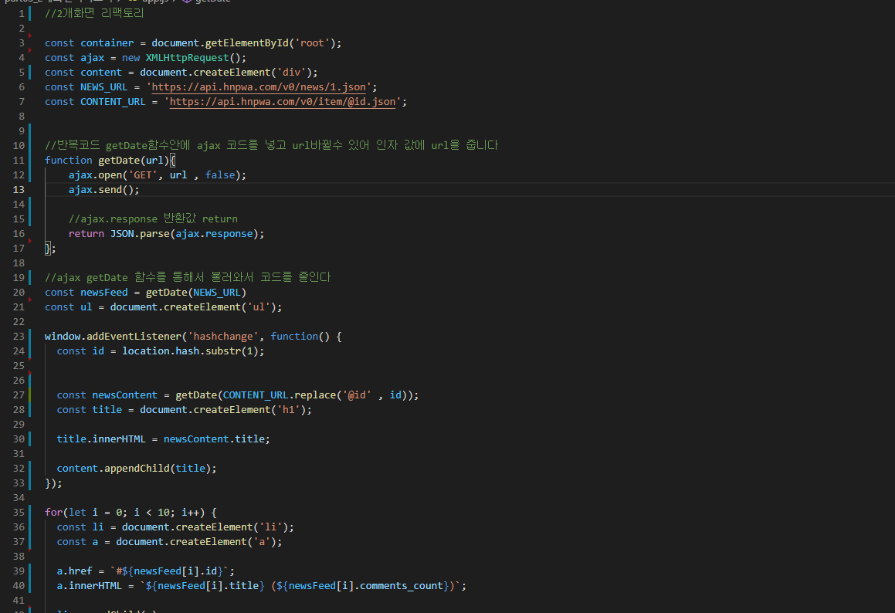Select the comment '//2개화면 리팩토리' on line 1
Image resolution: width=895 pixels, height=613 pixels.
coord(94,13)
